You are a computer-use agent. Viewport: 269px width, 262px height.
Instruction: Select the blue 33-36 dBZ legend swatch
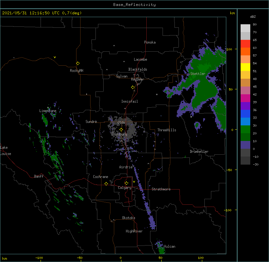[245, 114]
